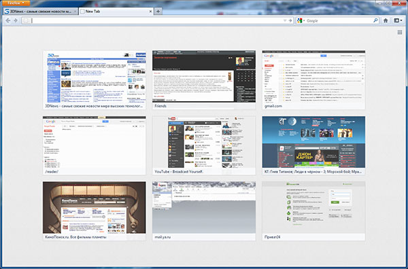Close the New Tab tab
This screenshot has height=269, width=408.
[x=150, y=12]
